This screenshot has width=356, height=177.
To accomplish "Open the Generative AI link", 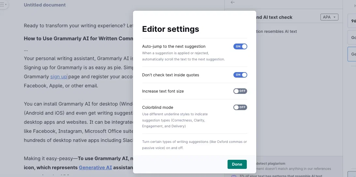I will click(x=95, y=168).
